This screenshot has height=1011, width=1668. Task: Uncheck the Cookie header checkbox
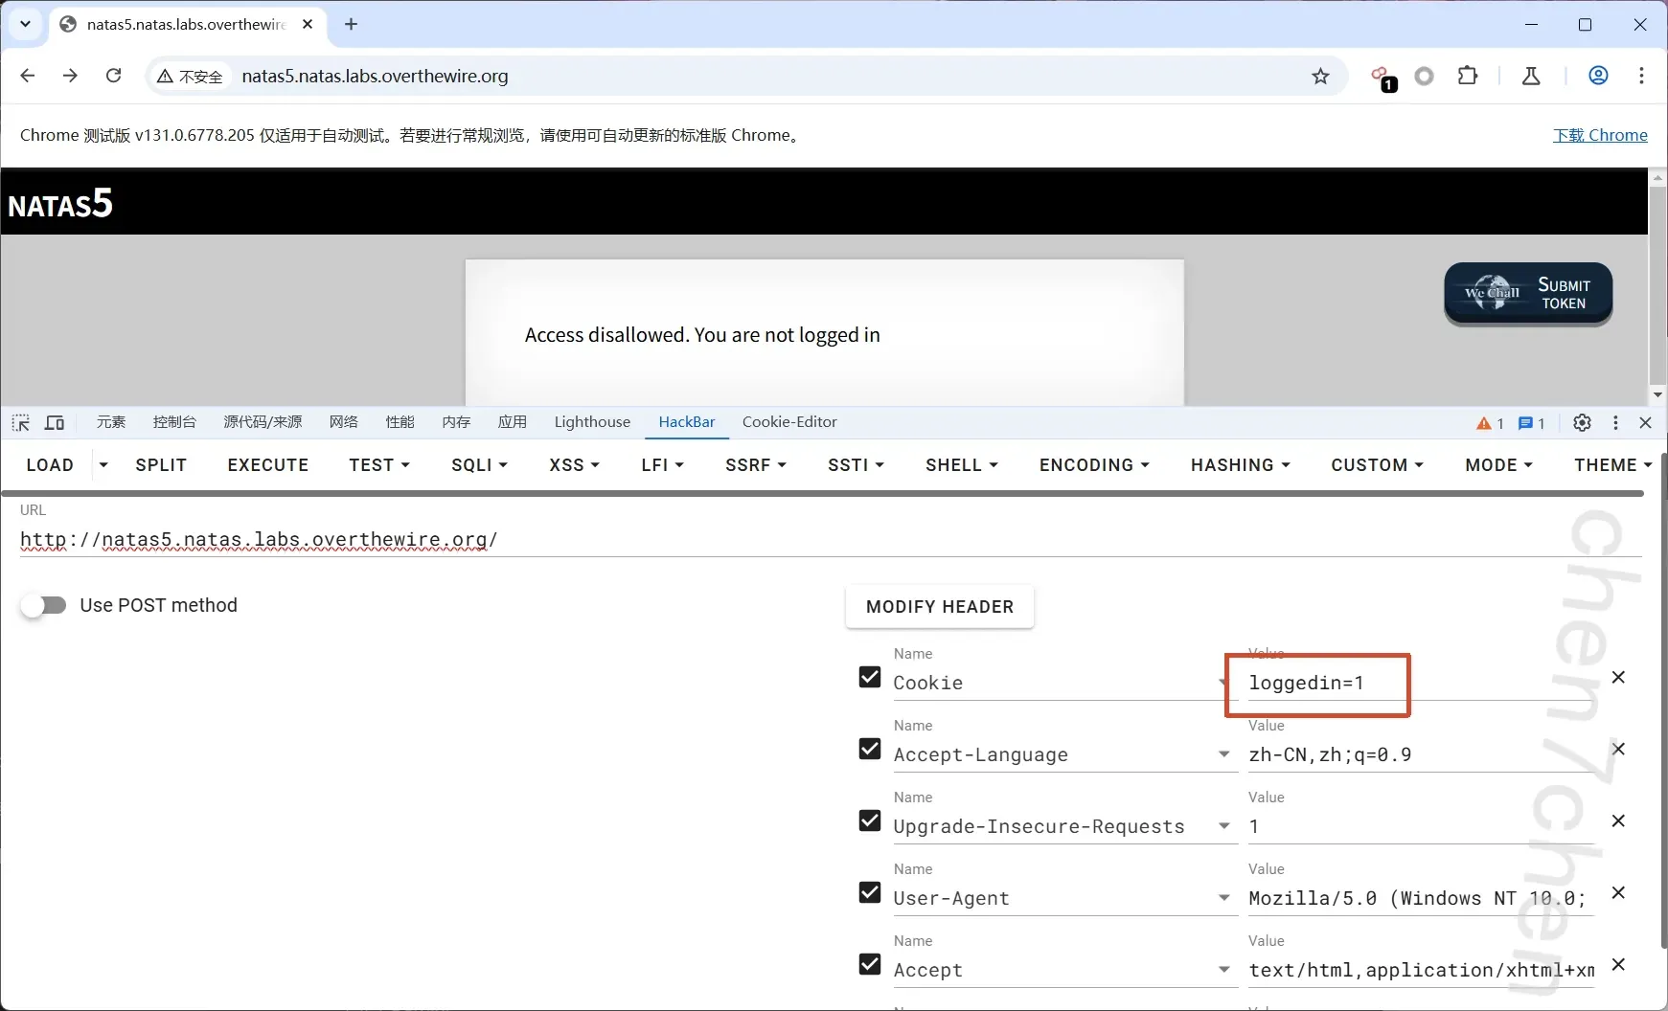870,677
